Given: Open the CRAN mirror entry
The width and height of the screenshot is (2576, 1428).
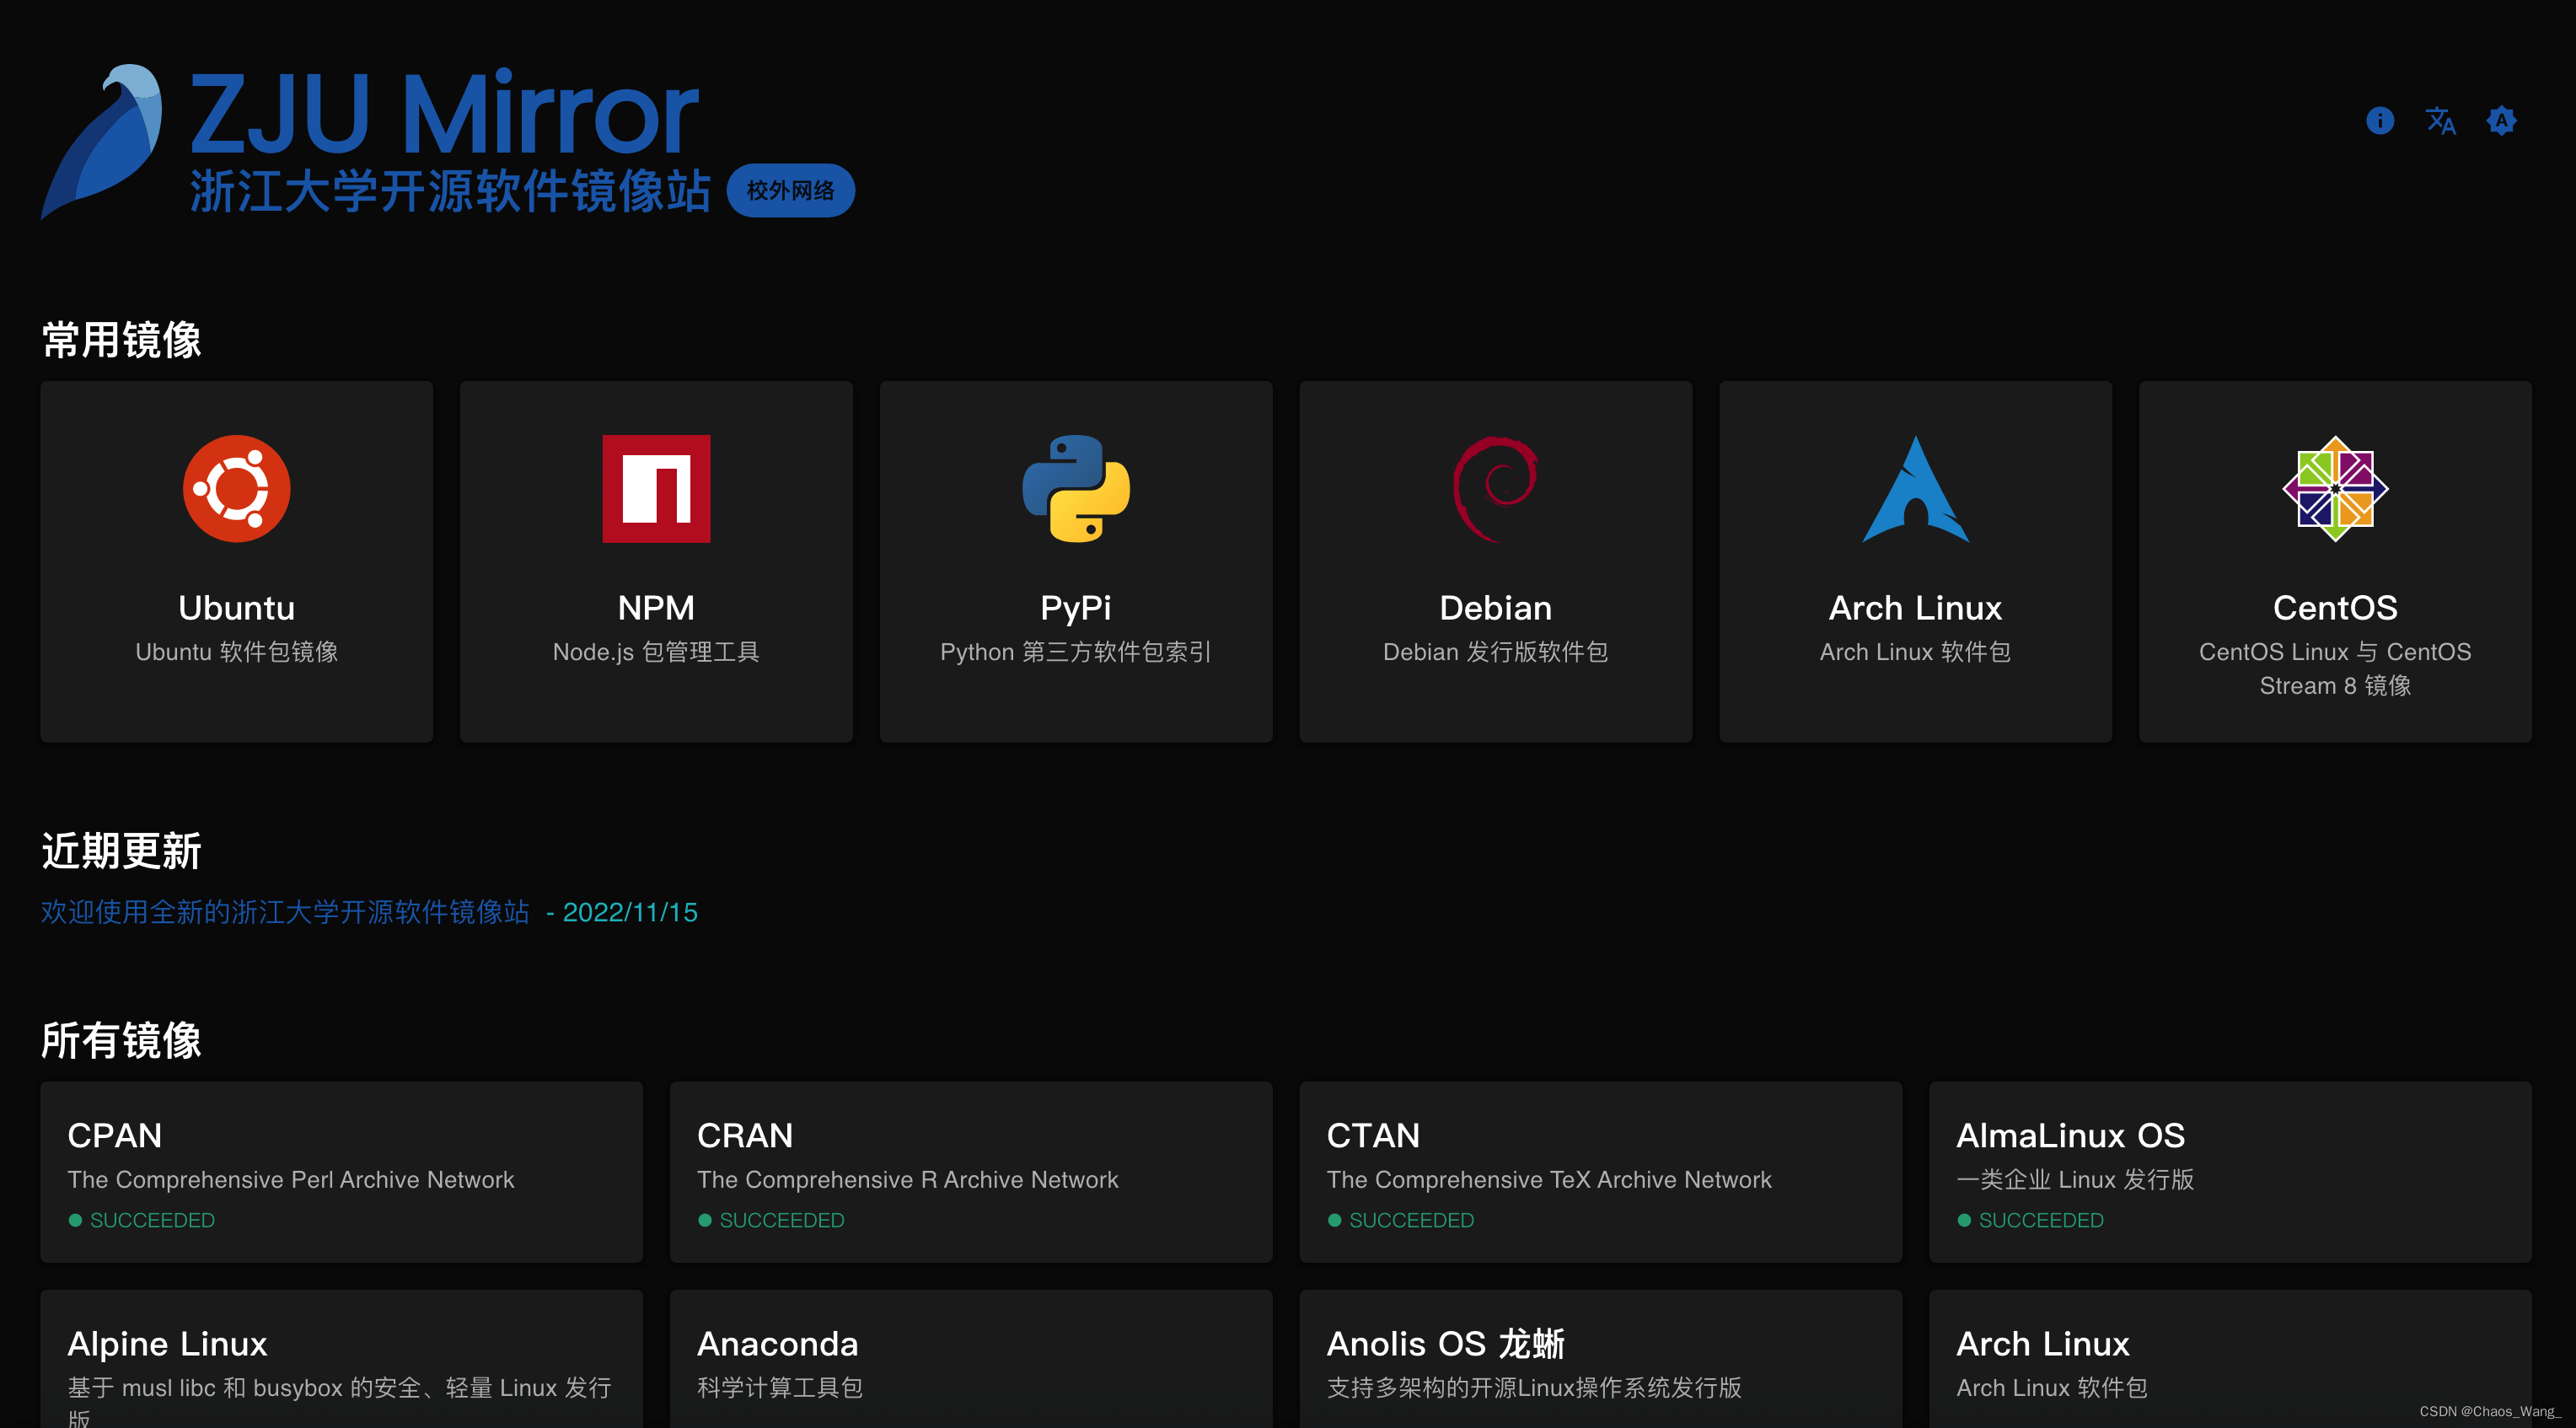Looking at the screenshot, I should point(970,1172).
